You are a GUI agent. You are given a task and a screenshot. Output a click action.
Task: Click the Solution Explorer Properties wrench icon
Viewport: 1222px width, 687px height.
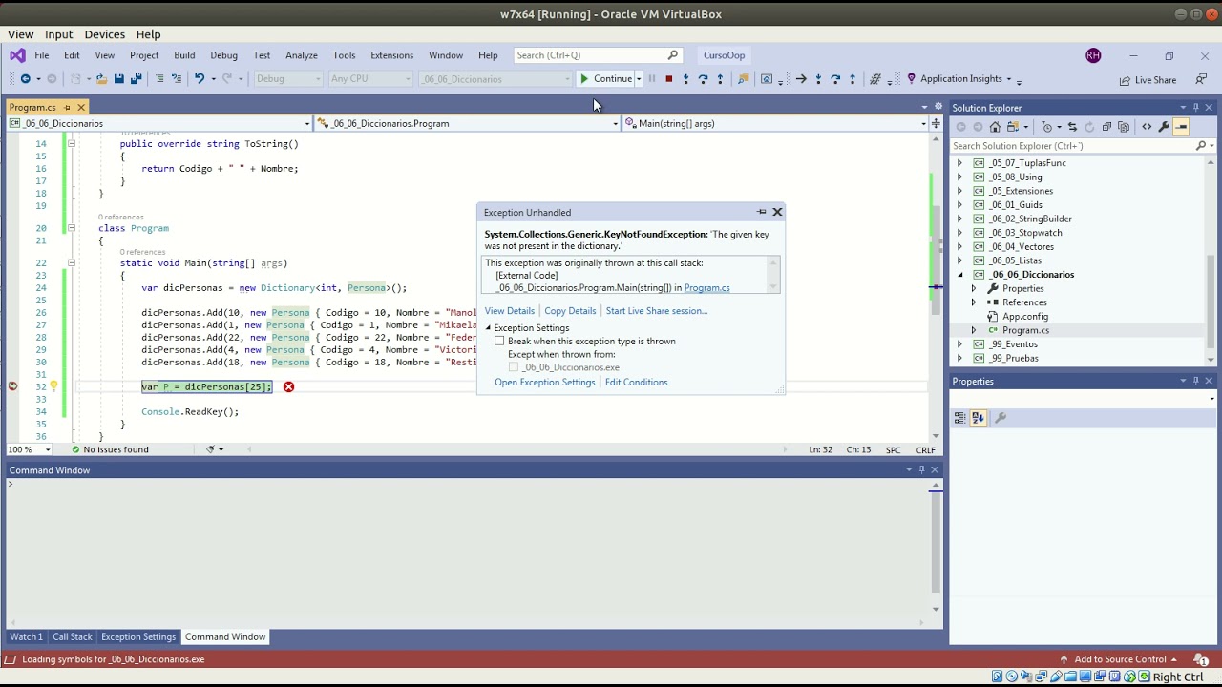[x=1164, y=127]
